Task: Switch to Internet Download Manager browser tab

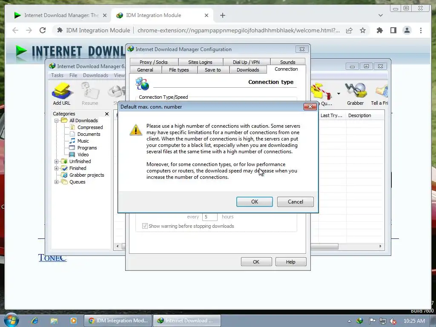Action: (60, 15)
